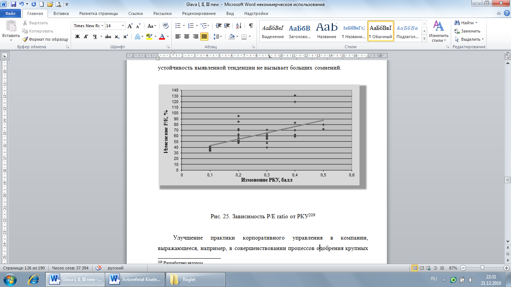
Task: Click the word count Число слов: 37 394
Action: pyautogui.click(x=70, y=268)
